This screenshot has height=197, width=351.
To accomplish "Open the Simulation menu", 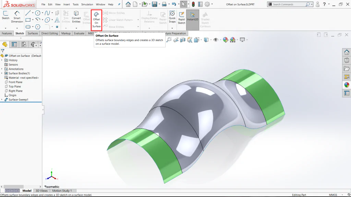I will tap(87, 4).
